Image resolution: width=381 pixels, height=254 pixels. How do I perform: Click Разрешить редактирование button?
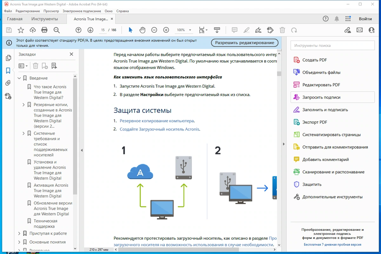pyautogui.click(x=244, y=43)
